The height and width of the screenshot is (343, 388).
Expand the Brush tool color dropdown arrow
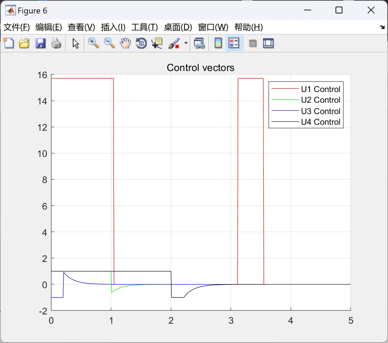186,43
